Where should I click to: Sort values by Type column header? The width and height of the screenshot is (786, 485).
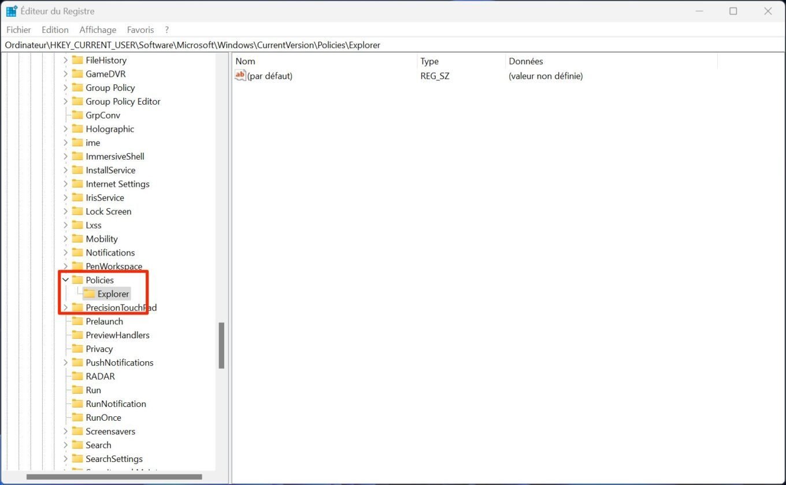point(461,61)
